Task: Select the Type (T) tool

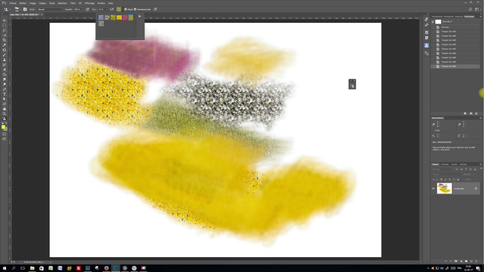Action: pyautogui.click(x=5, y=94)
